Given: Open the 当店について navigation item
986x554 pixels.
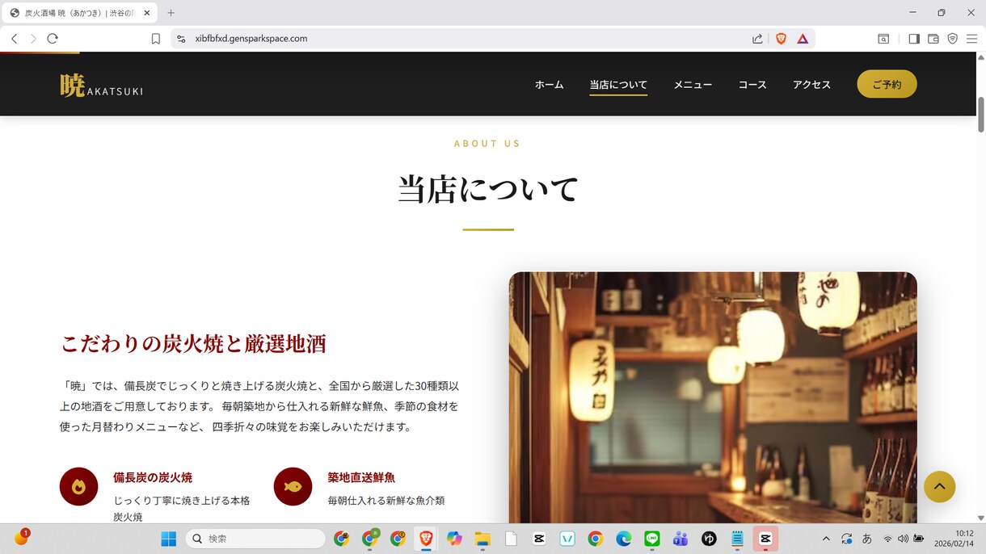Looking at the screenshot, I should pos(618,84).
